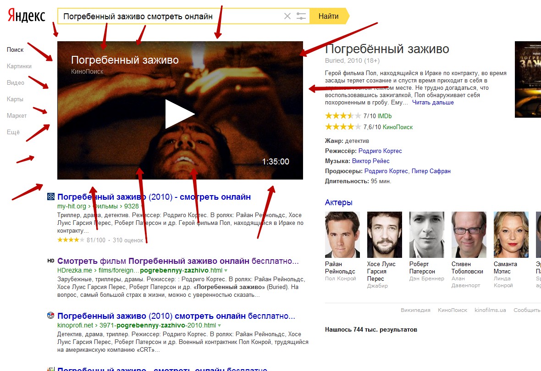
Task: Select the Поиск section
Action: 15,49
